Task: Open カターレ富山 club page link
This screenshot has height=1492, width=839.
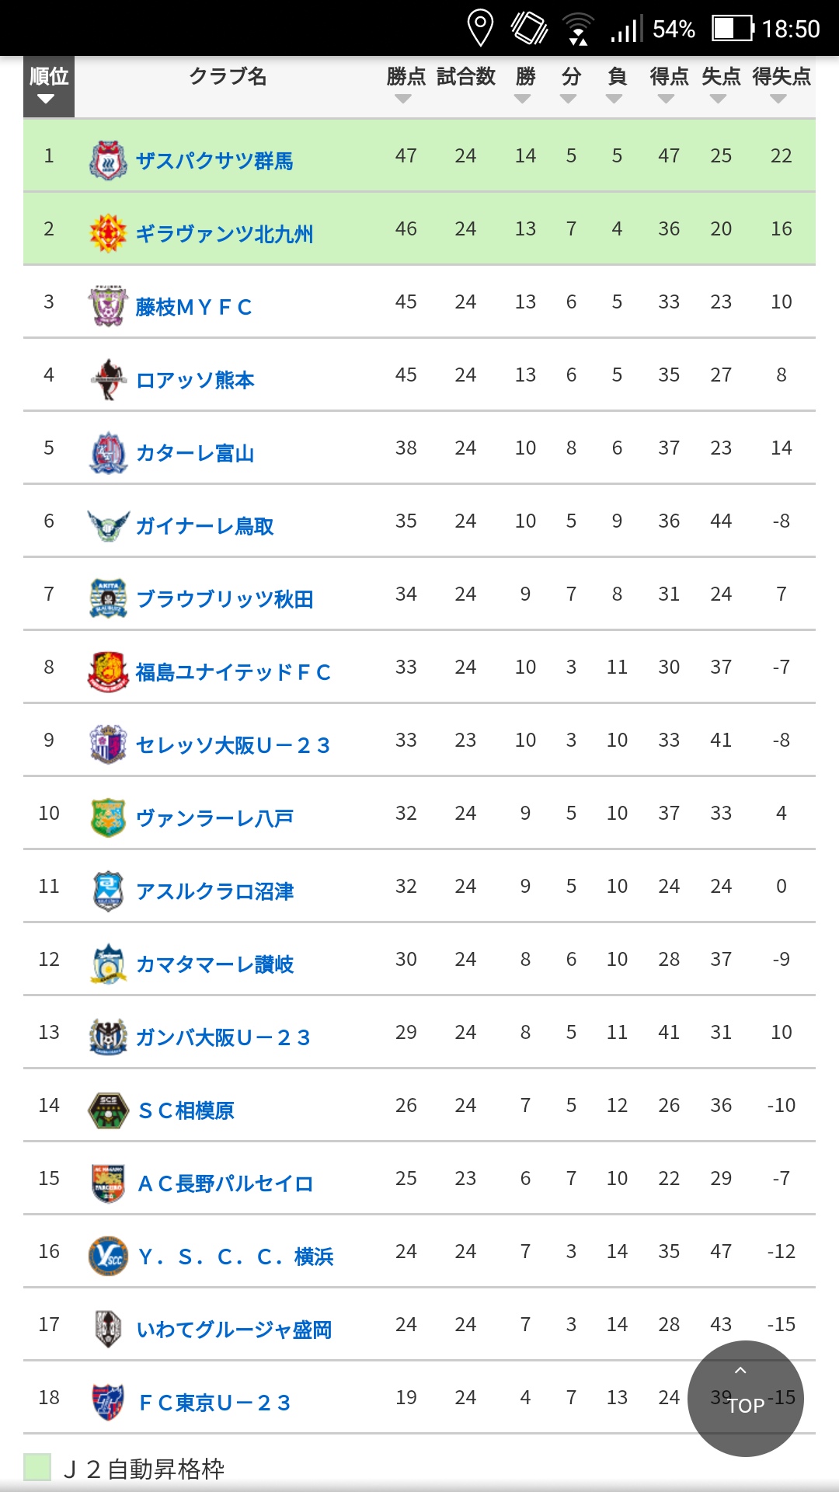Action: coord(195,453)
